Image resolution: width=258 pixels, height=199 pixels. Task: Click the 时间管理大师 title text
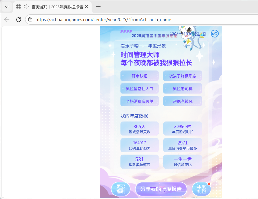[140, 55]
